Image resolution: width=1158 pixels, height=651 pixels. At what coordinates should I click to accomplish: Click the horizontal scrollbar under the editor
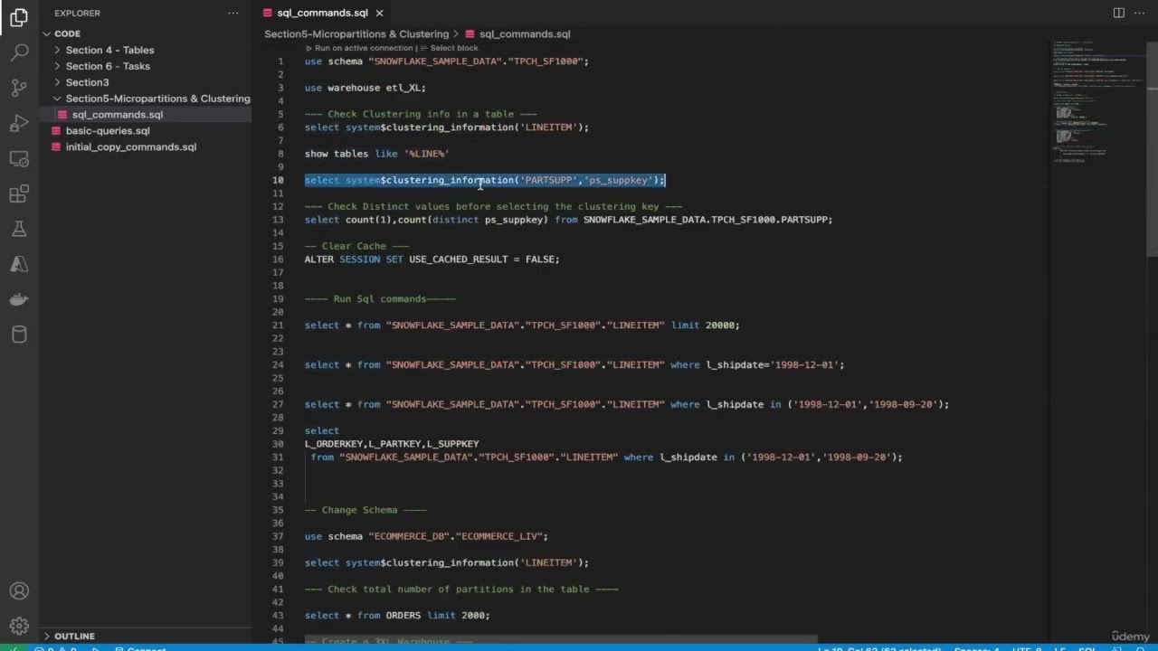tap(561, 639)
